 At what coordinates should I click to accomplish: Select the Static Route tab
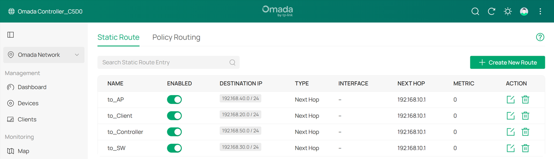coord(118,37)
